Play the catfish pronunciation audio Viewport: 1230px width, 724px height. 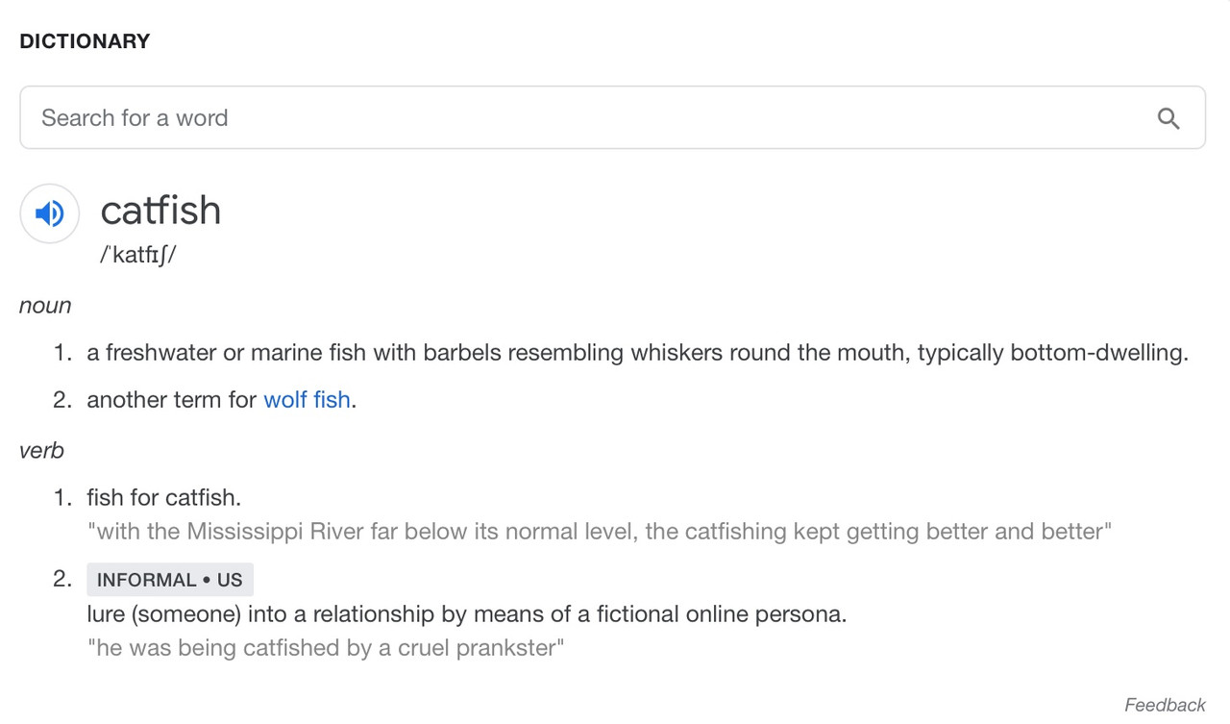click(x=49, y=212)
